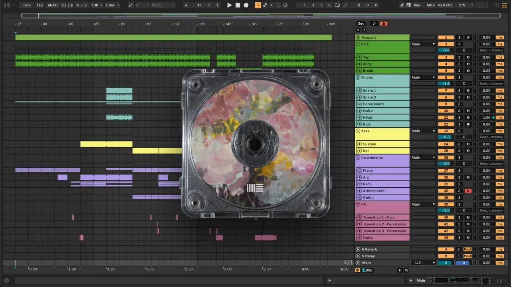Solo the Acapella track

pos(459,37)
